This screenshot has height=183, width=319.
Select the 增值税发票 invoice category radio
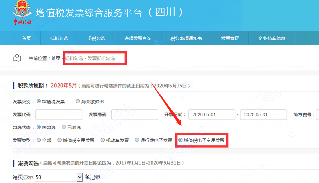(39, 101)
